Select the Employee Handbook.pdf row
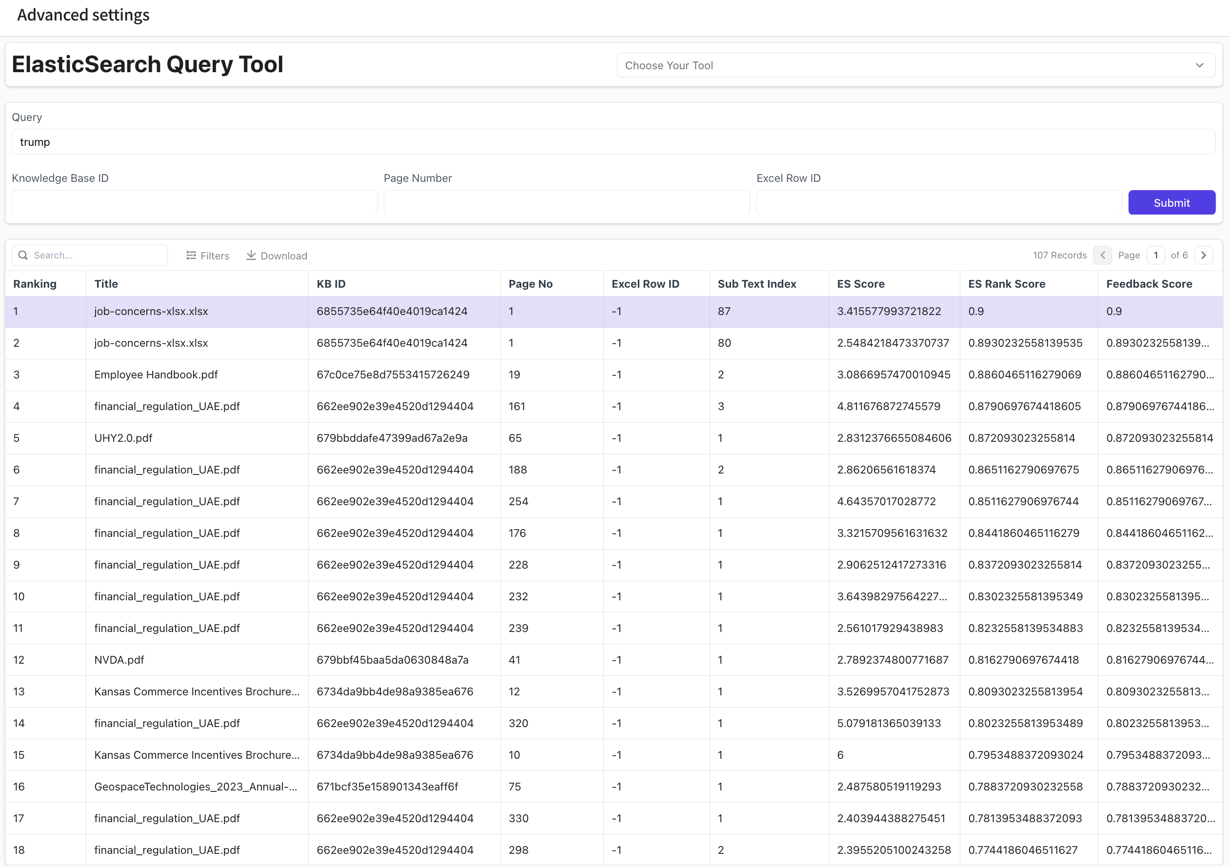Image resolution: width=1230 pixels, height=867 pixels. [156, 374]
